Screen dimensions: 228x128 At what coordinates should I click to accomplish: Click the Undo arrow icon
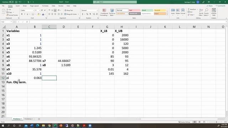point(20,2)
